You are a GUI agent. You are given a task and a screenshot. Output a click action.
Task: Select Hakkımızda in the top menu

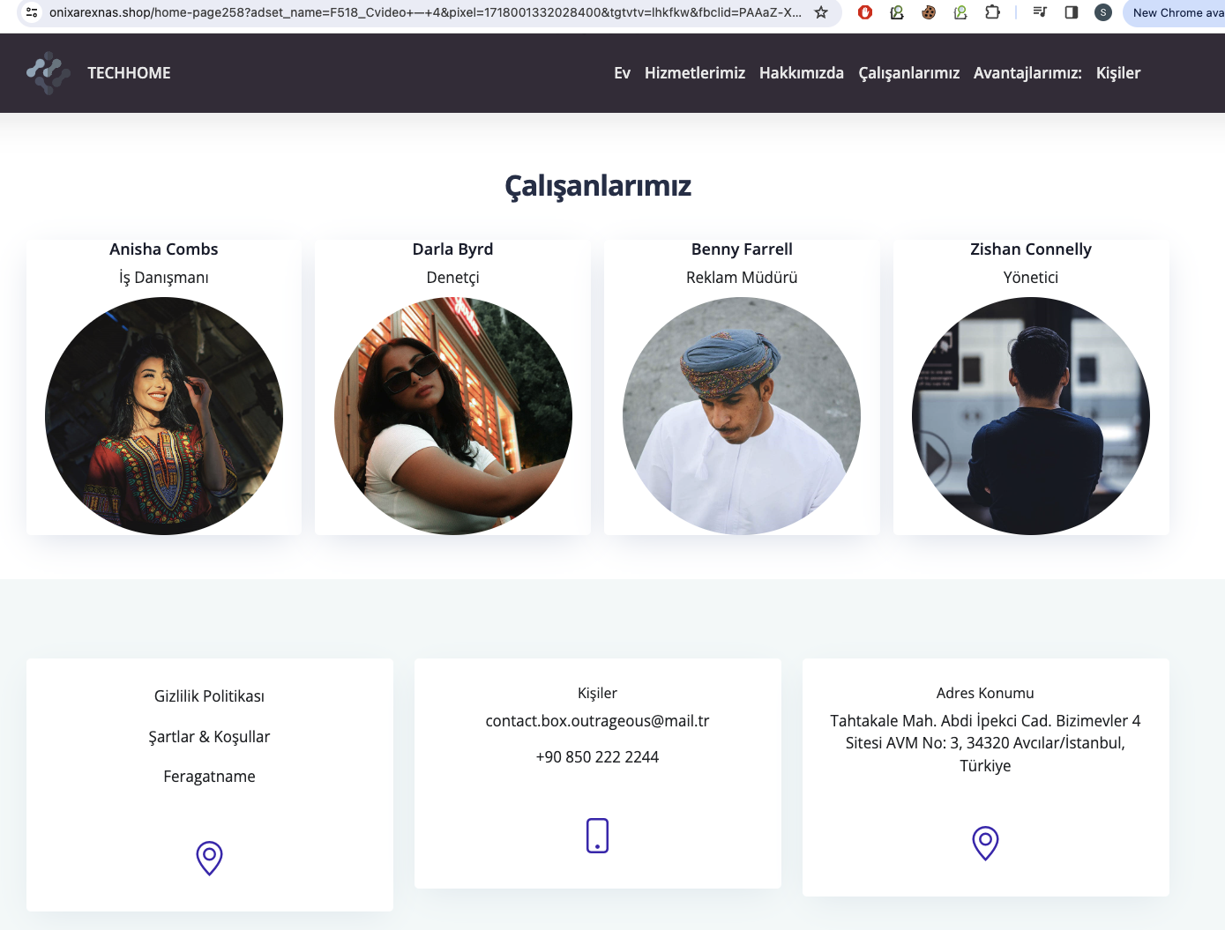(x=802, y=73)
